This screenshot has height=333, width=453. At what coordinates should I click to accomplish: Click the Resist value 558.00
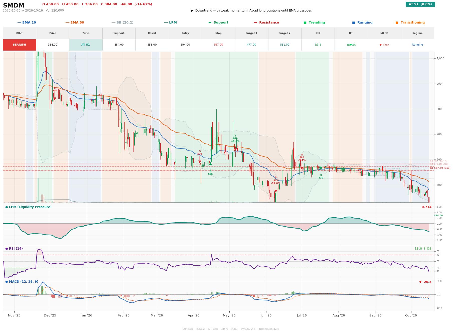coord(152,45)
